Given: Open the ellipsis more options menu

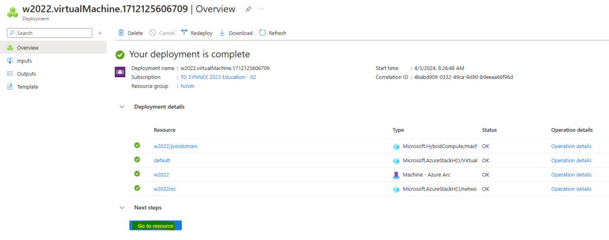Looking at the screenshot, I should pos(262,9).
